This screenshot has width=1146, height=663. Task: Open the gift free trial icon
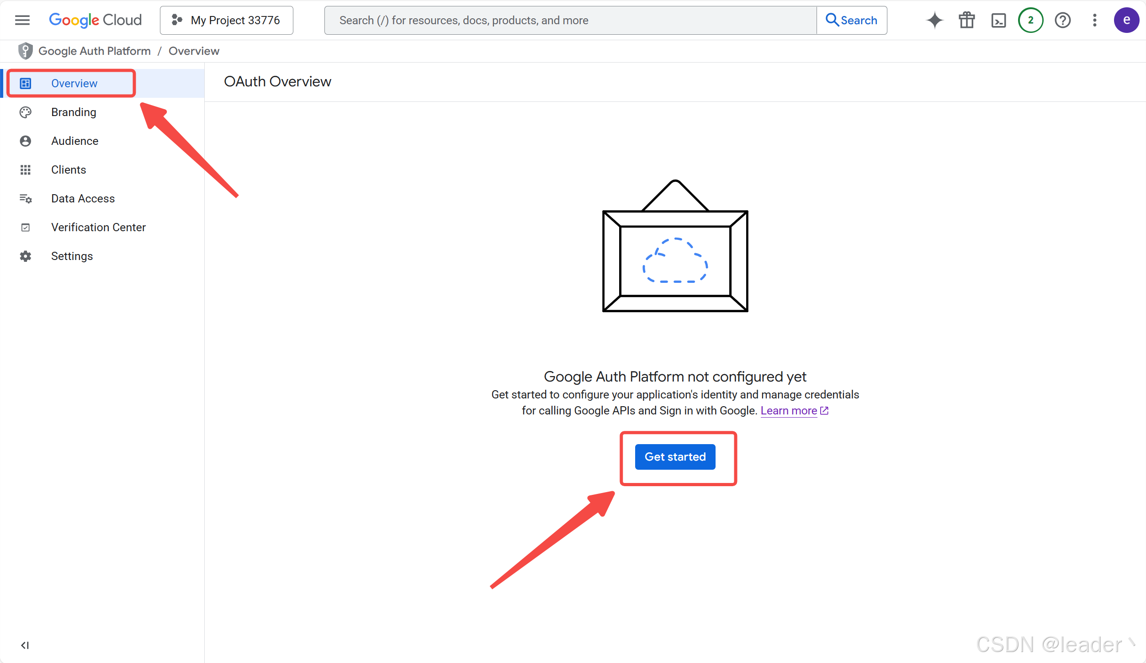click(x=966, y=20)
